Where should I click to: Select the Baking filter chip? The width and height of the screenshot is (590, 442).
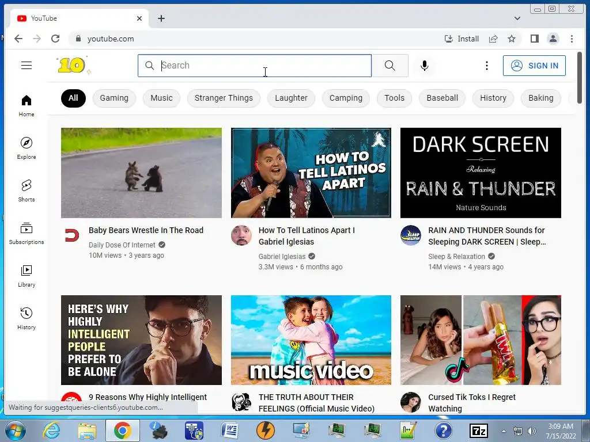(x=540, y=98)
